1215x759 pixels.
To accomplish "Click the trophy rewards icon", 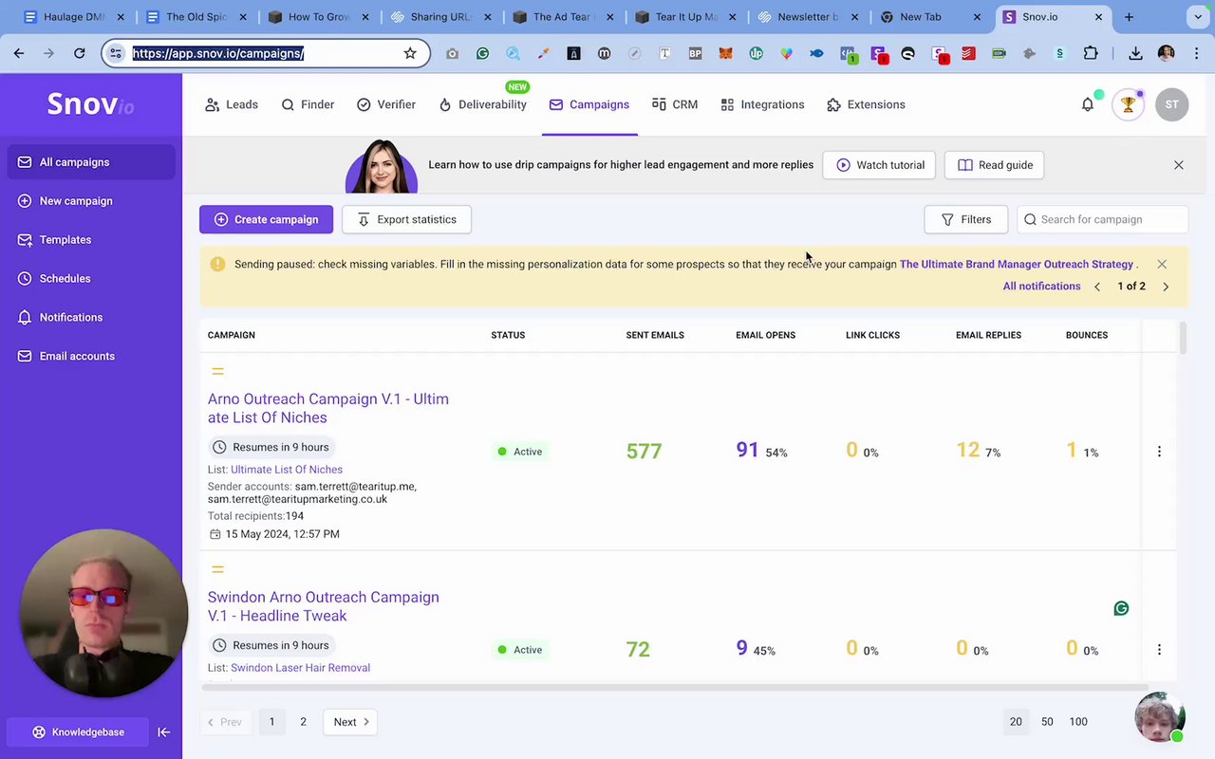I will (1128, 104).
